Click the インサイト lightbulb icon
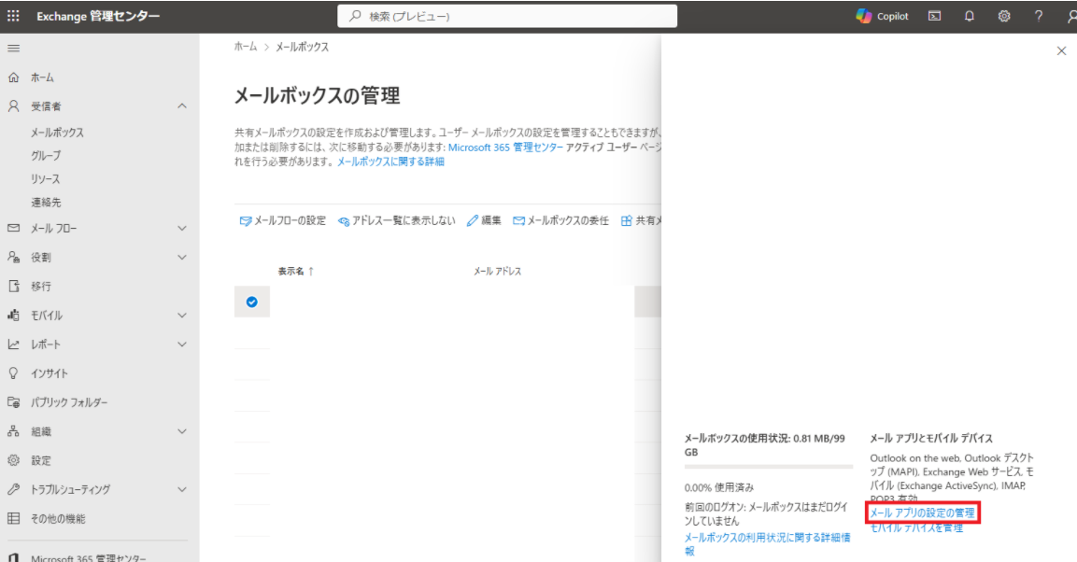The image size is (1077, 562). coord(13,373)
